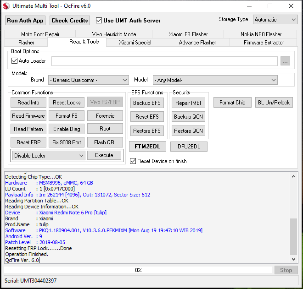Click the DFU2EDL button
Screen dimensions: 303x289
189,147
